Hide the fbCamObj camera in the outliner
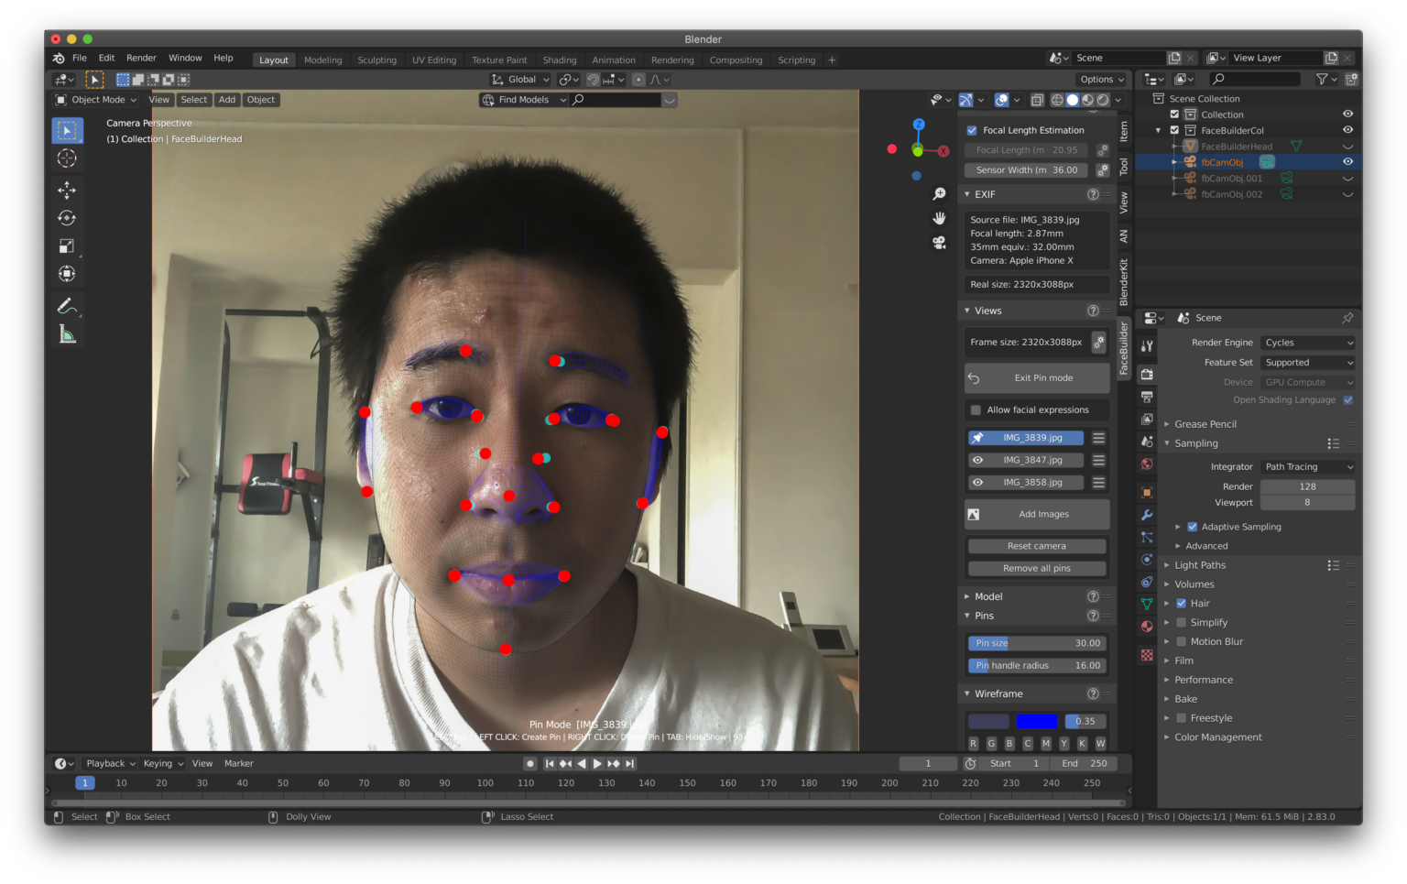The width and height of the screenshot is (1407, 884). [1347, 161]
